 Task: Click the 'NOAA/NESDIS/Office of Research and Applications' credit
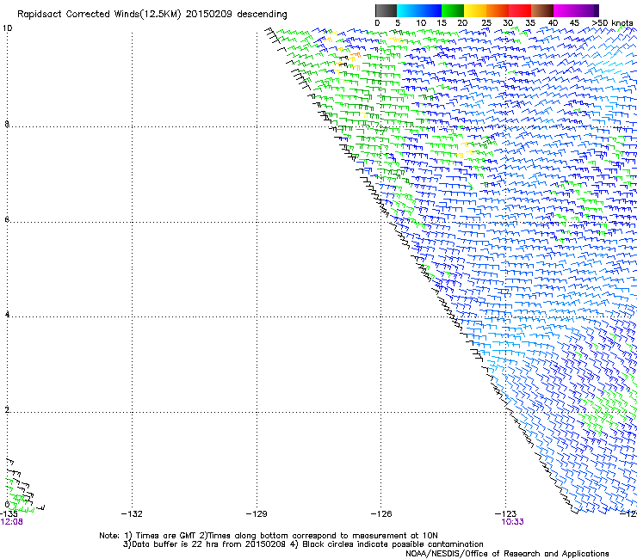click(507, 554)
